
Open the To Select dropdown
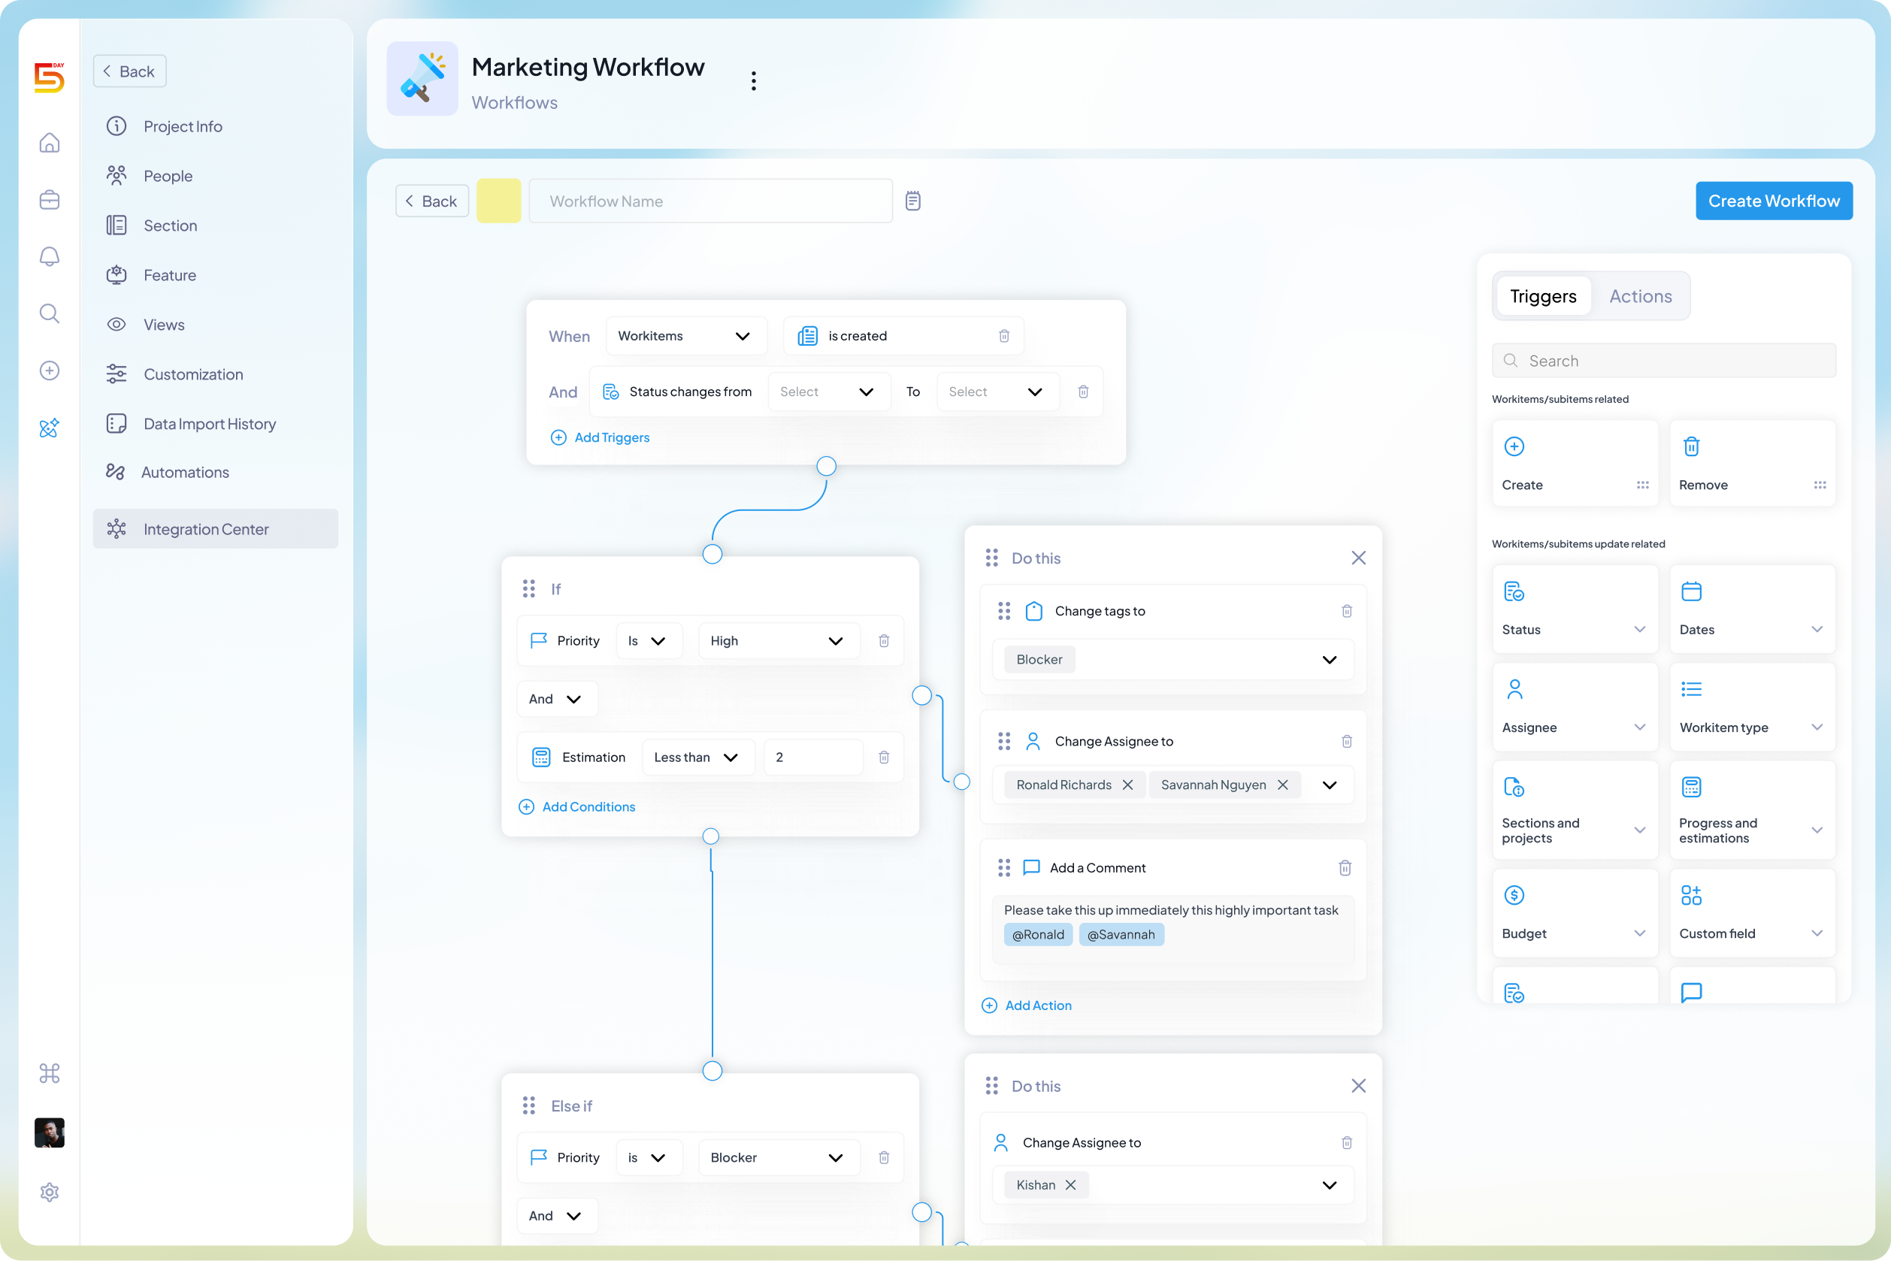[x=997, y=392]
